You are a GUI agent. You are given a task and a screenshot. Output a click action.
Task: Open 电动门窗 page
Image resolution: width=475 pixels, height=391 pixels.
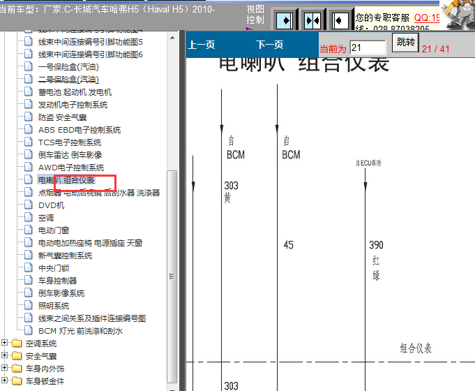(53, 230)
